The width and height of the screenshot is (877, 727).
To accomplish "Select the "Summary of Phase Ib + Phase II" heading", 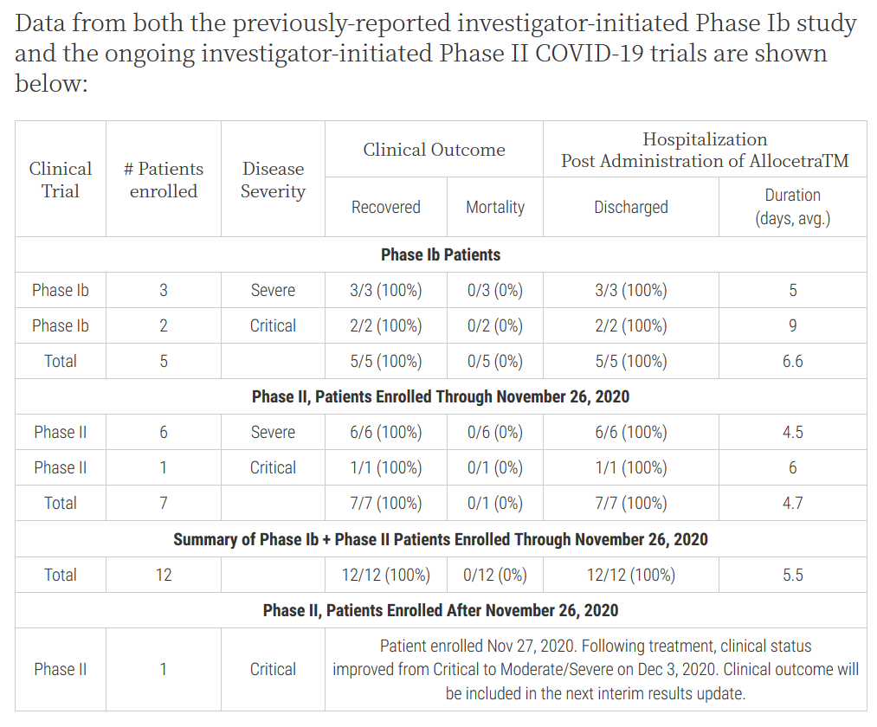I will click(441, 539).
